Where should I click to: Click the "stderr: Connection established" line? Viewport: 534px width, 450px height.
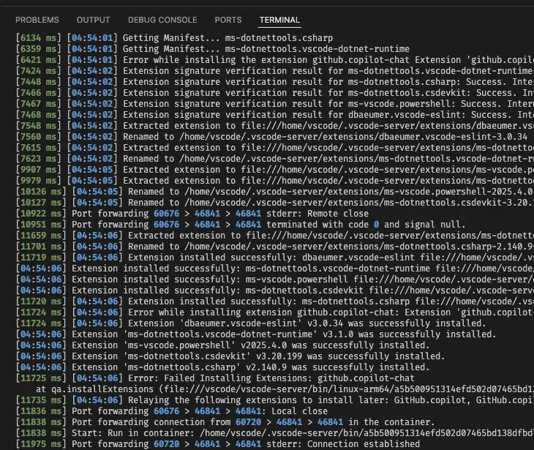click(x=217, y=444)
